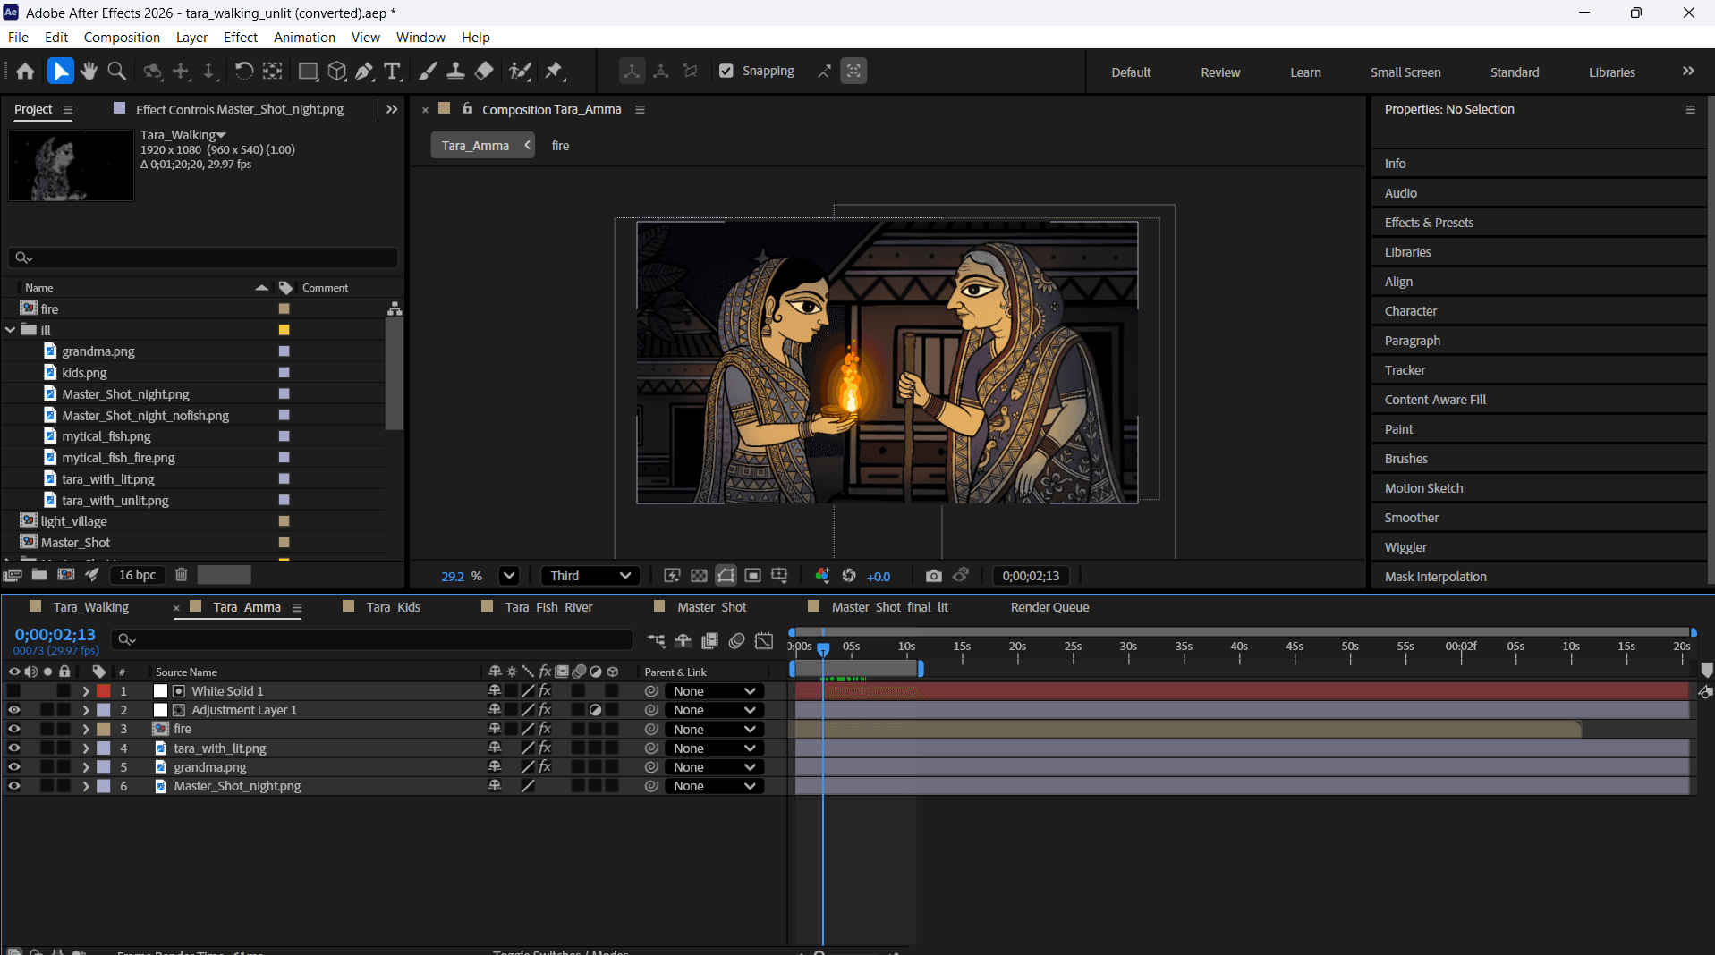Delete selected project item with trash icon
The height and width of the screenshot is (955, 1715).
pyautogui.click(x=181, y=575)
